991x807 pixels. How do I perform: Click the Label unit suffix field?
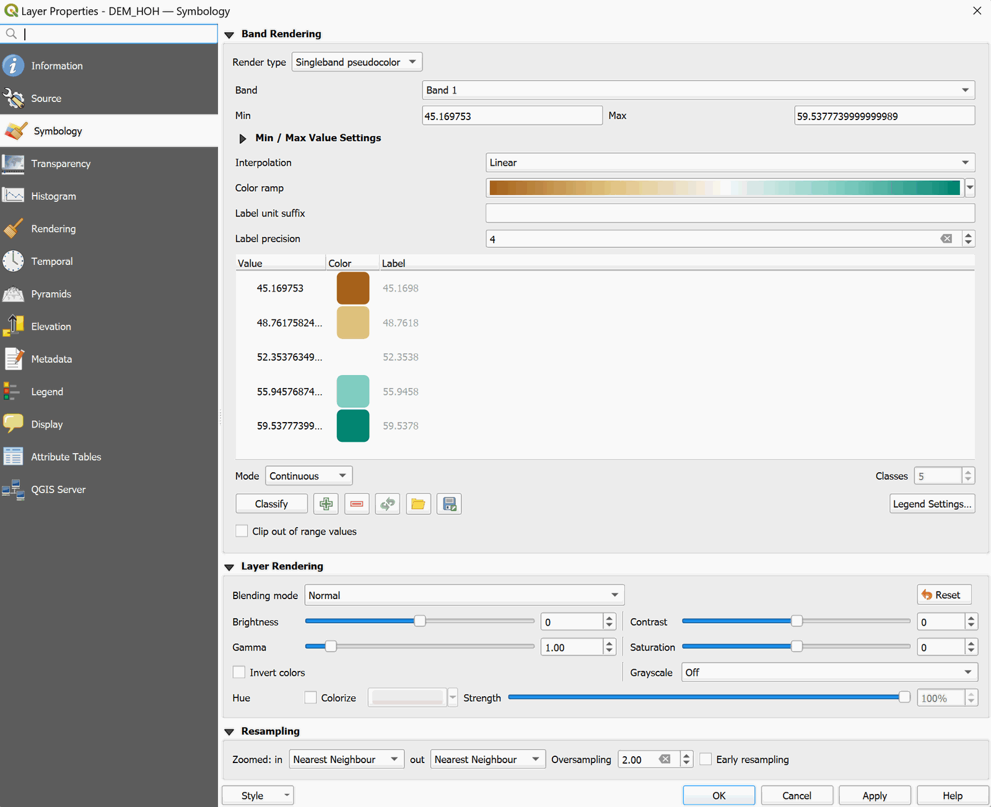click(x=730, y=214)
